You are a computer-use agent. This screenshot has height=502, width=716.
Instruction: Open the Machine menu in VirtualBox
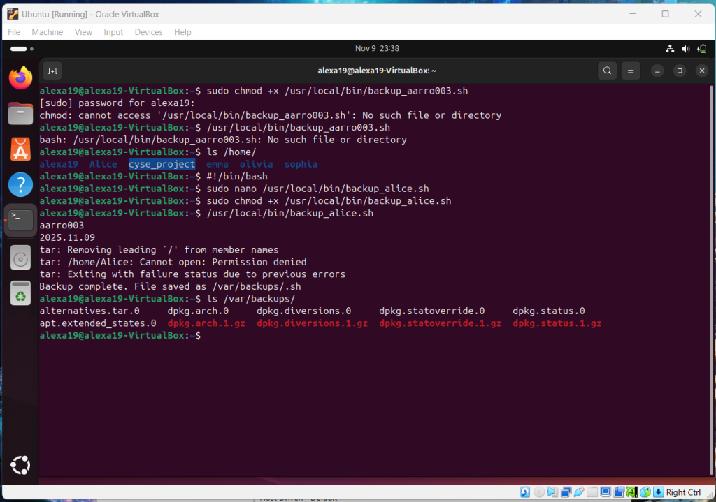[48, 32]
